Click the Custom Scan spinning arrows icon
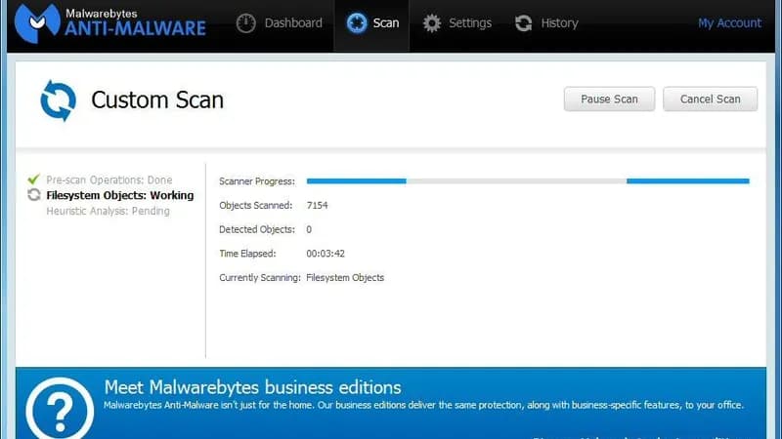Viewport: 782px width, 439px height. 59,100
